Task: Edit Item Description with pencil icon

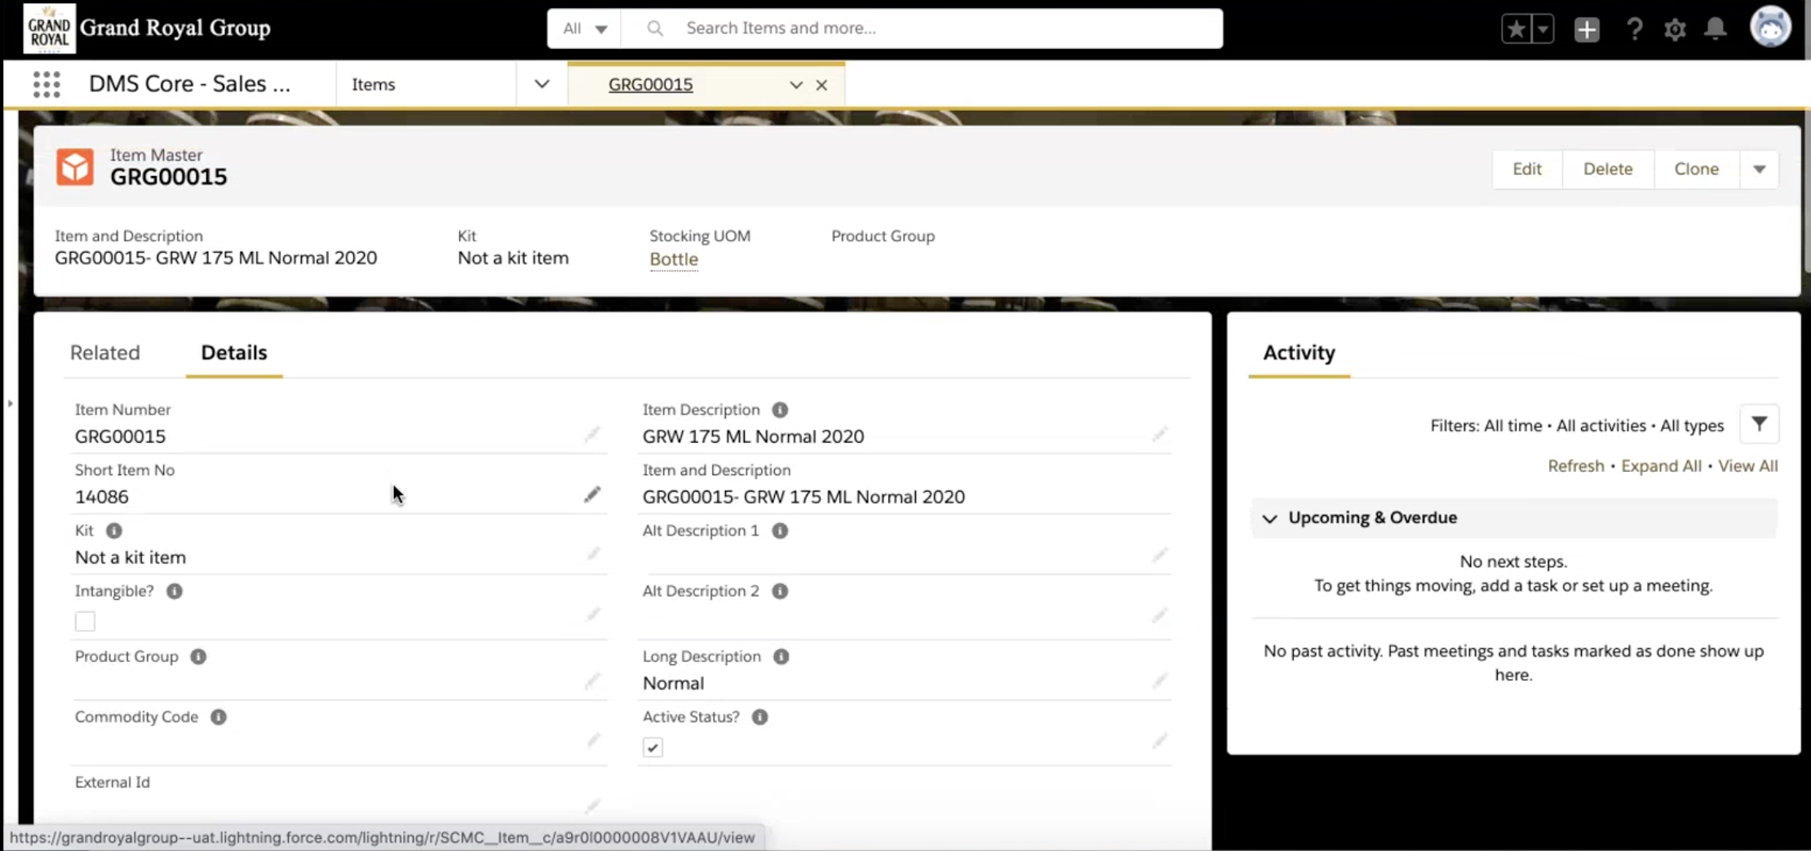Action: click(1159, 434)
